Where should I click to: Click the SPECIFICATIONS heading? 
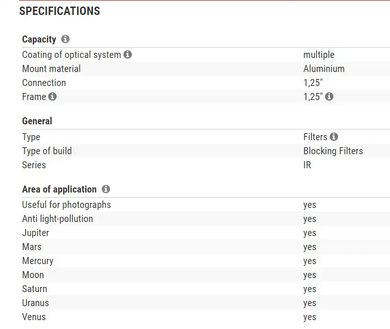[59, 11]
